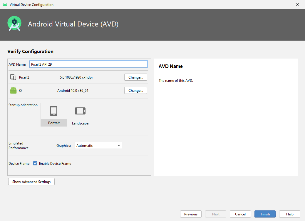Click the AVD Name text field
Image resolution: width=305 pixels, height=221 pixels.
pos(88,64)
